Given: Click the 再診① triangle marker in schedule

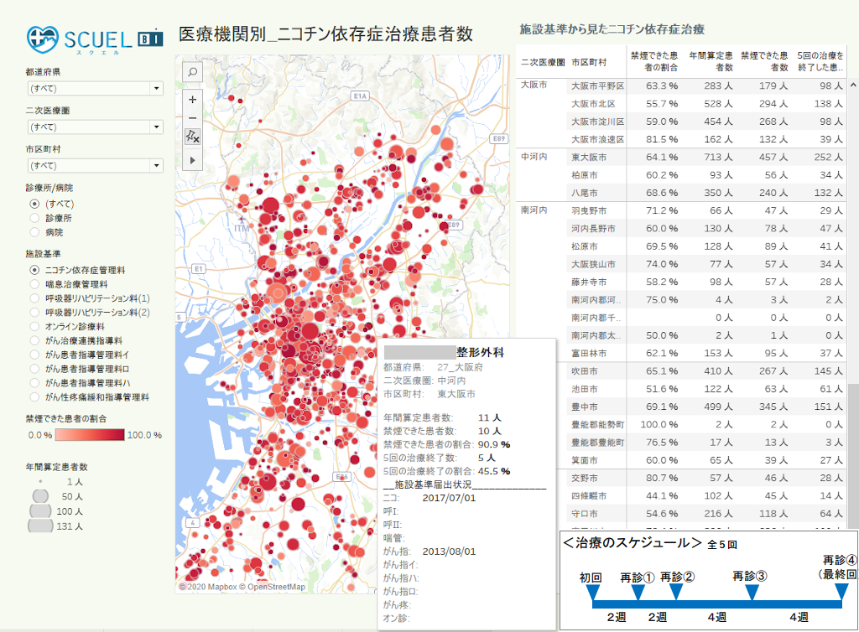Looking at the screenshot, I should click(638, 593).
